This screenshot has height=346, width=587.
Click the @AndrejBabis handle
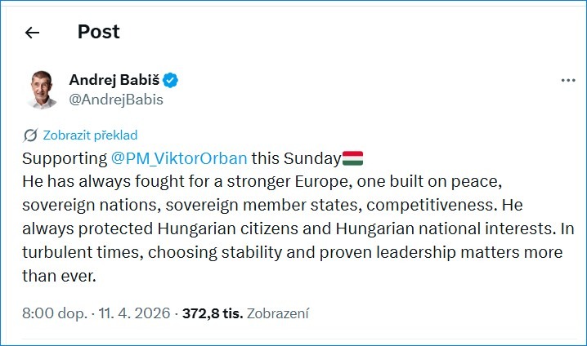click(x=116, y=100)
